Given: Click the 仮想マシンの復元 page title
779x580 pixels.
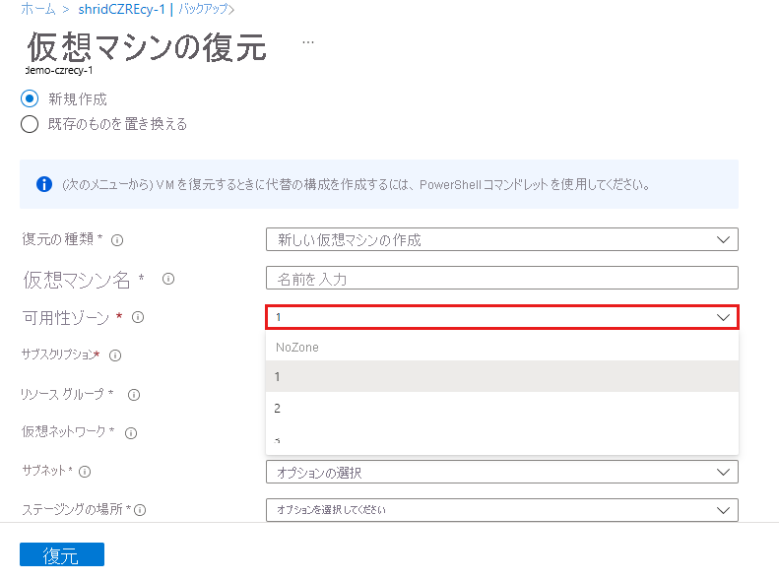Looking at the screenshot, I should coord(147,47).
